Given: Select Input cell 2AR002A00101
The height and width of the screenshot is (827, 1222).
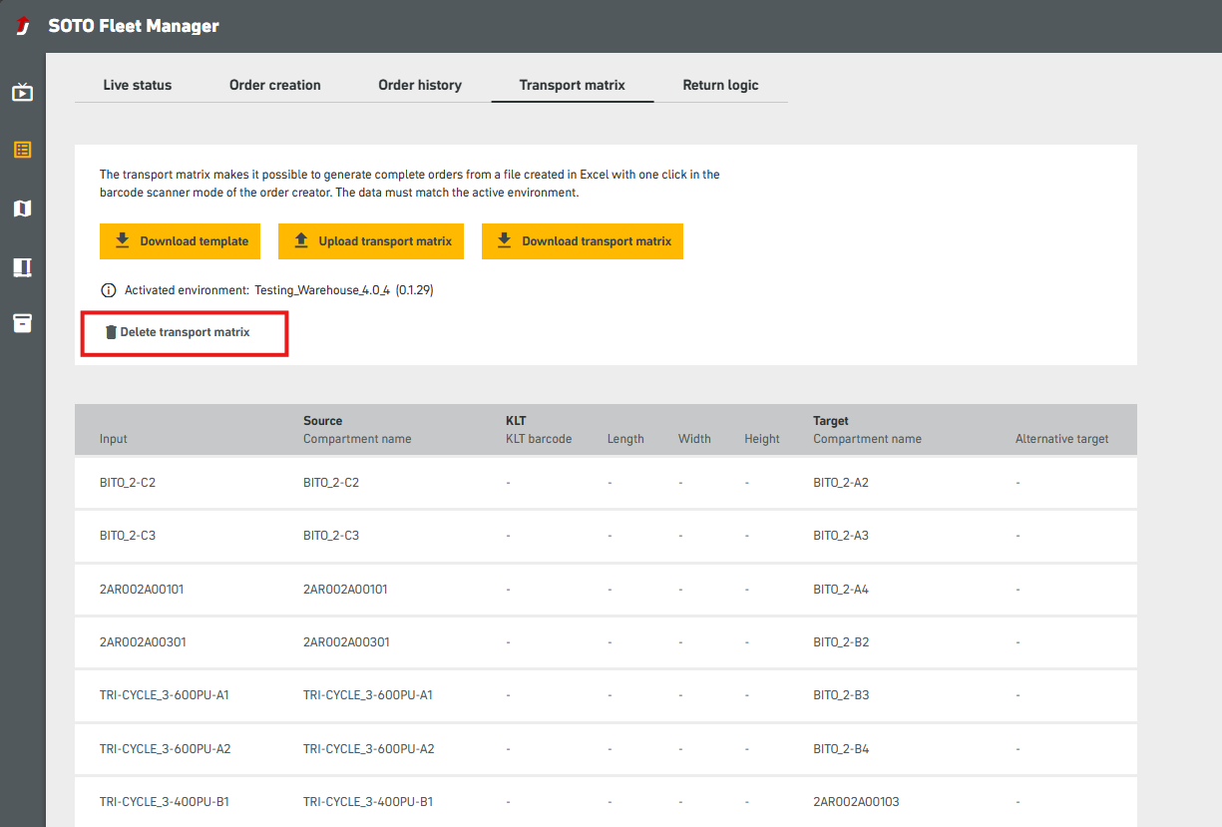Looking at the screenshot, I should [142, 590].
